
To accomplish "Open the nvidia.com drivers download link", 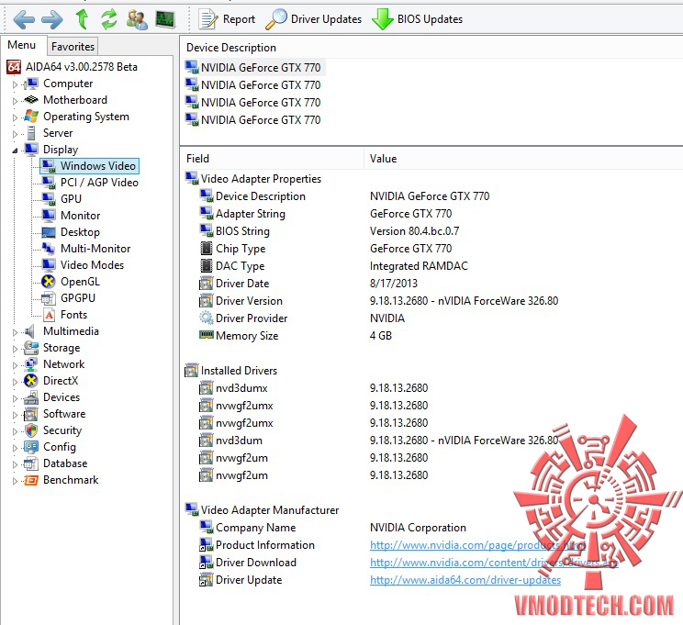I will [x=494, y=563].
